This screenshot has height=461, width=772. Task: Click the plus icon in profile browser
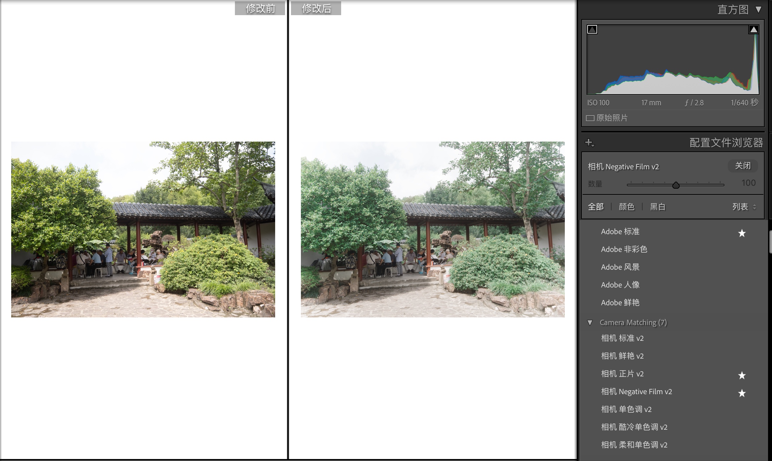pos(589,143)
